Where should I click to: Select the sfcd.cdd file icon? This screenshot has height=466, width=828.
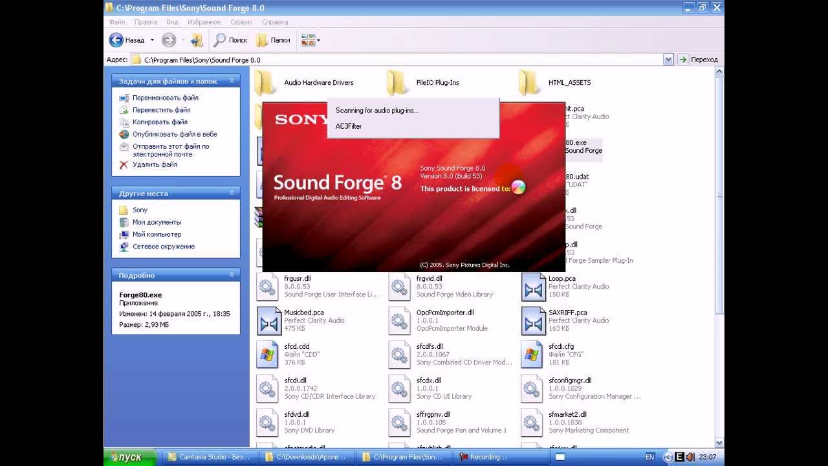(268, 355)
